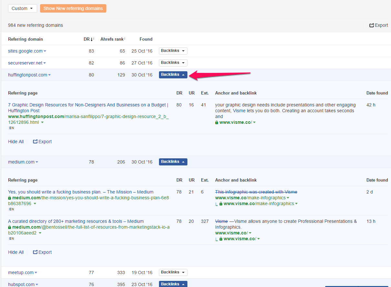391x287 pixels.
Task: Open sites.google.com domain link
Action: coord(25,51)
